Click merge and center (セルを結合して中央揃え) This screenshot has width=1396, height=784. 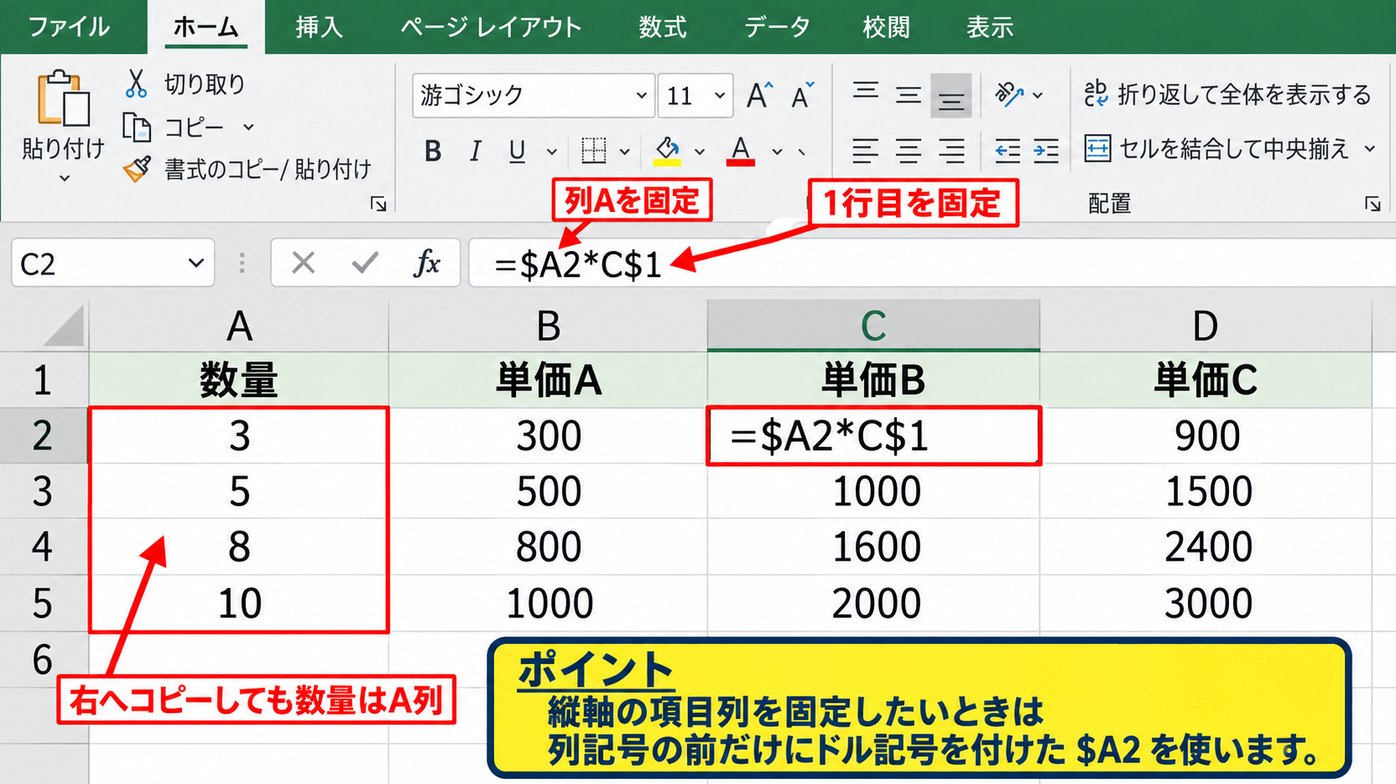point(1216,148)
